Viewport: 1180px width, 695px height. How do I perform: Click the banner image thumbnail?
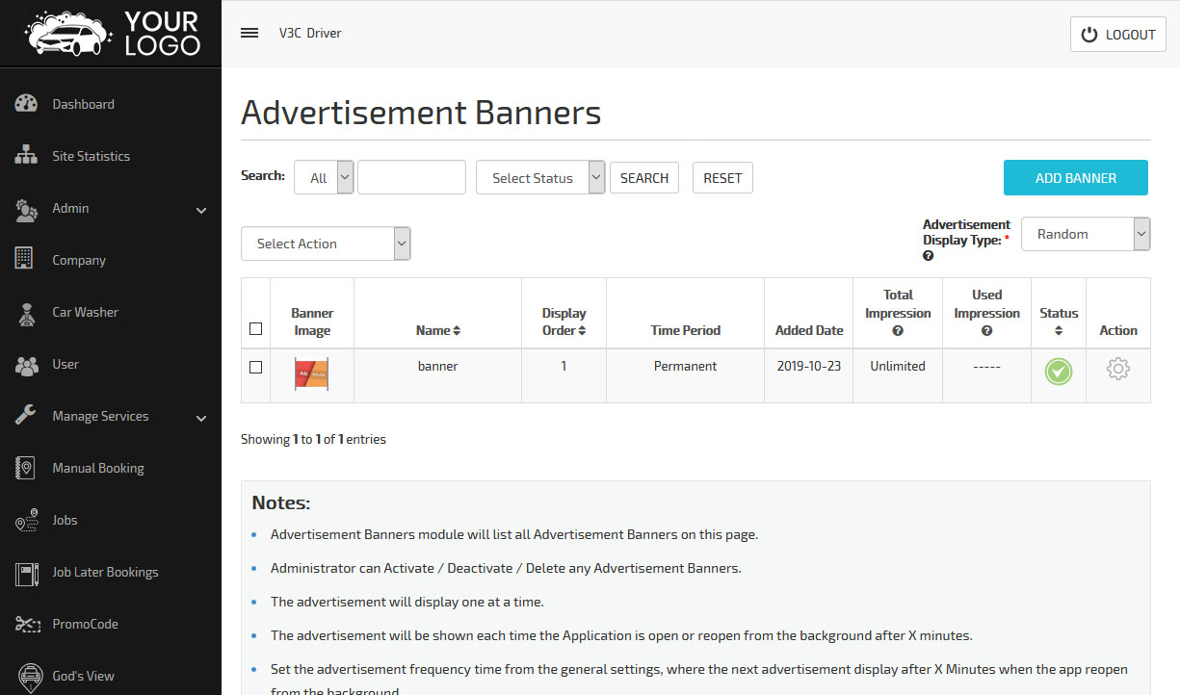312,373
